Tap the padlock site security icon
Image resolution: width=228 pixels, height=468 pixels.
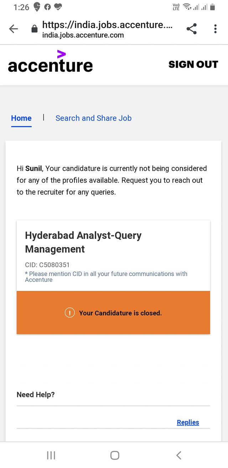coord(35,29)
